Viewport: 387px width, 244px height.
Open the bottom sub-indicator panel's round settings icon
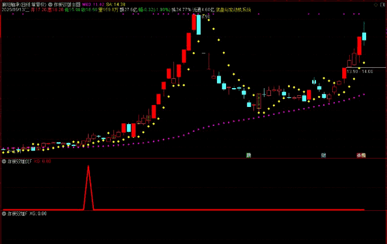[x=4, y=213]
